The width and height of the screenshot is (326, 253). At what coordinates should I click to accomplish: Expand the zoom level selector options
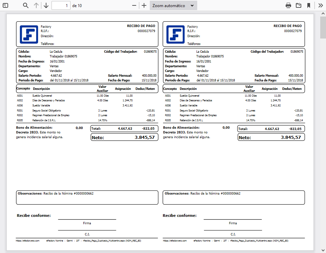191,5
